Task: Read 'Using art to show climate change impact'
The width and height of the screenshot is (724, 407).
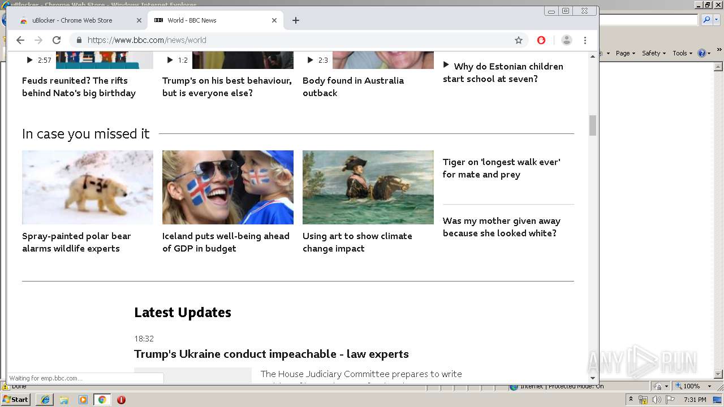Action: (357, 242)
